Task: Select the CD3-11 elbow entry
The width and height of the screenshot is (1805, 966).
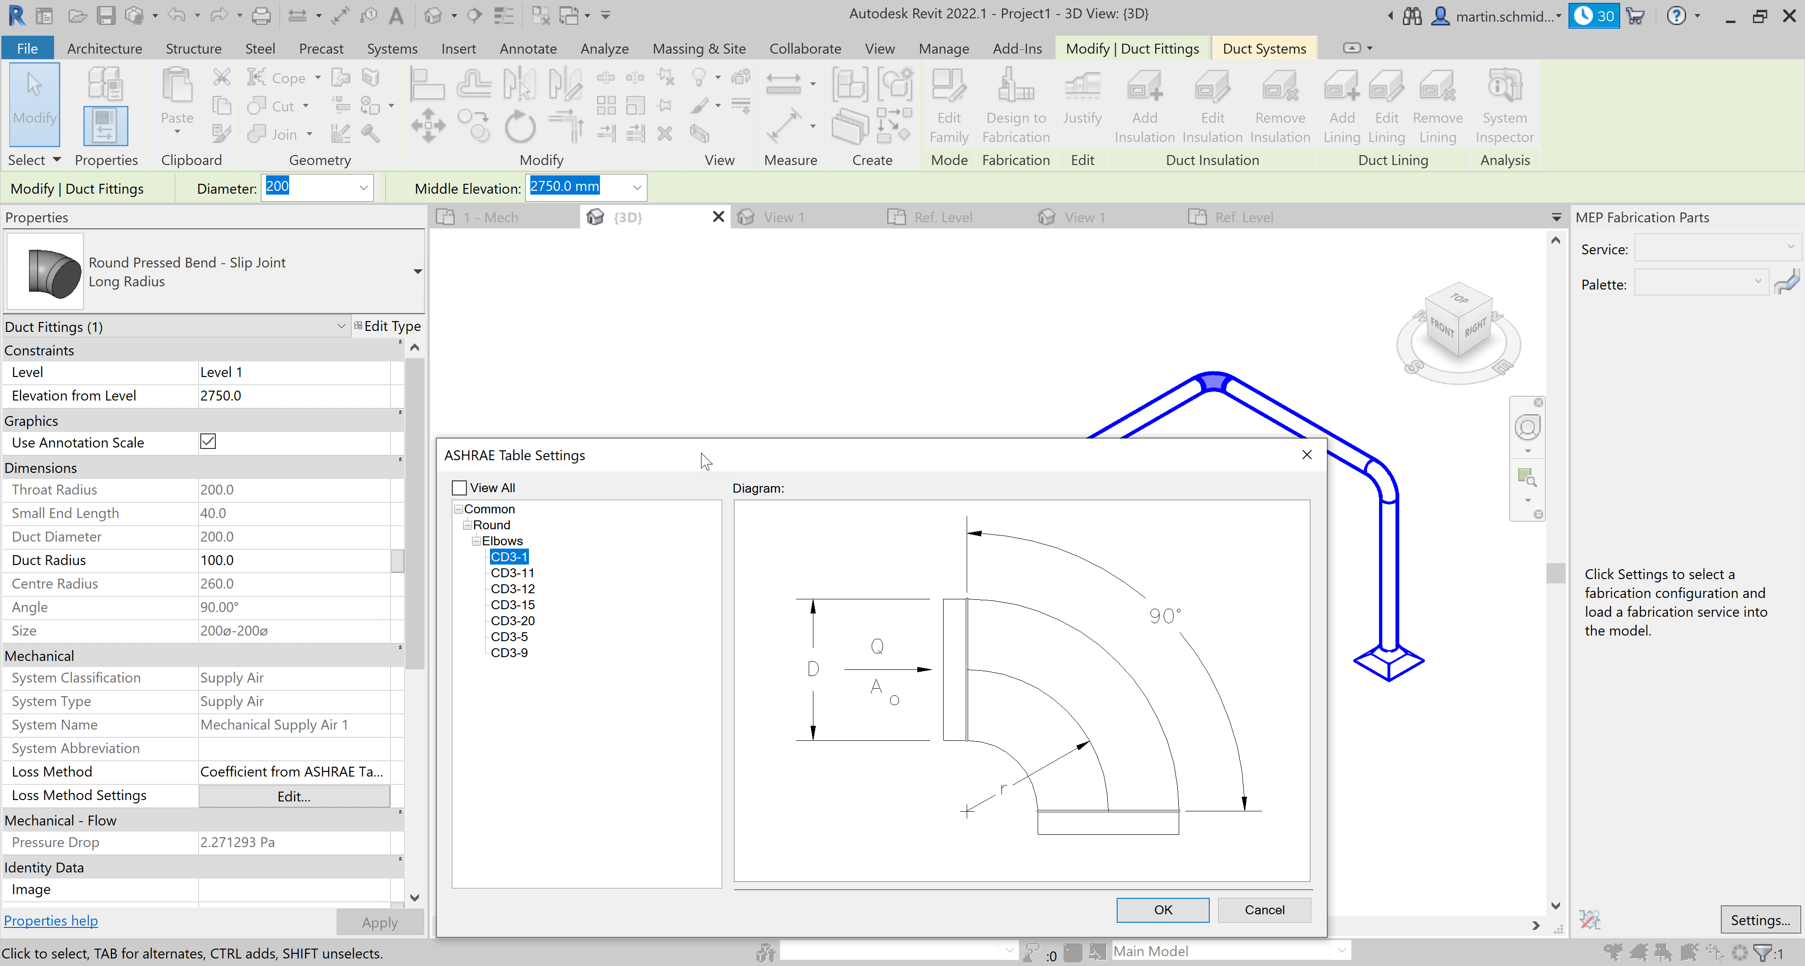Action: pyautogui.click(x=512, y=573)
